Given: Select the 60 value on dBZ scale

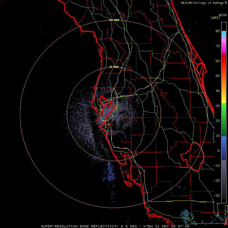Looking at the screenshot, I should (x=218, y=61).
